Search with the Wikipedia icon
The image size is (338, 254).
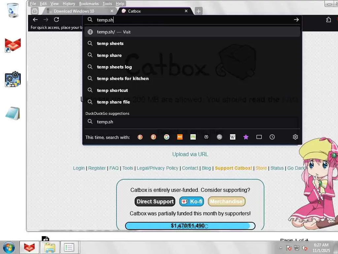tap(233, 137)
